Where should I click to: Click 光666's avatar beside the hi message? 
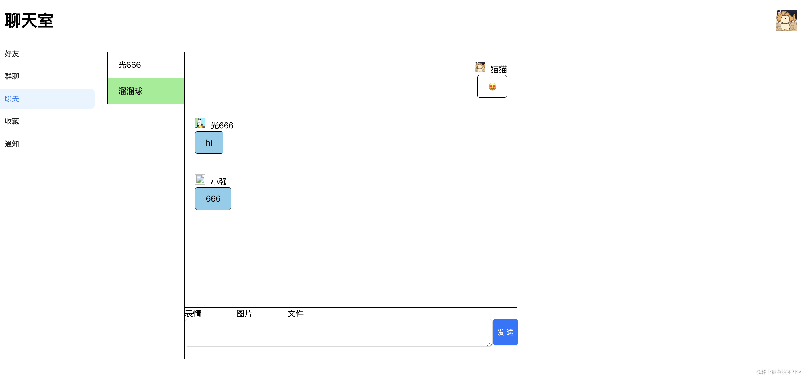coord(200,123)
